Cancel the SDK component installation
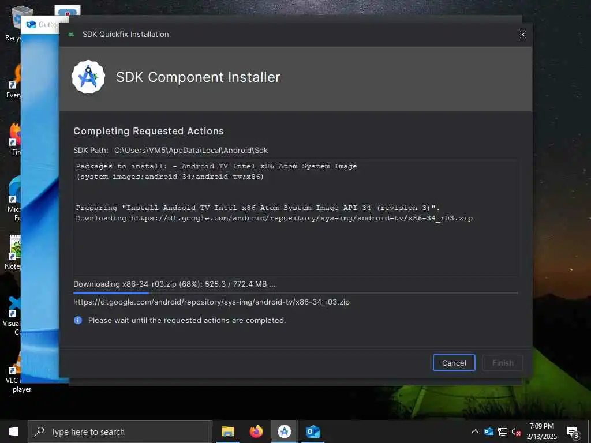 454,363
